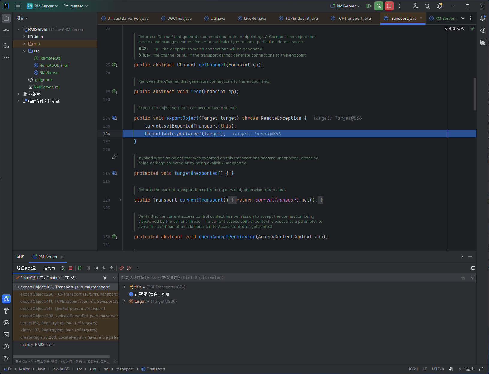Open RMIServer run configuration dropdown
This screenshot has height=374, width=489.
pyautogui.click(x=345, y=6)
